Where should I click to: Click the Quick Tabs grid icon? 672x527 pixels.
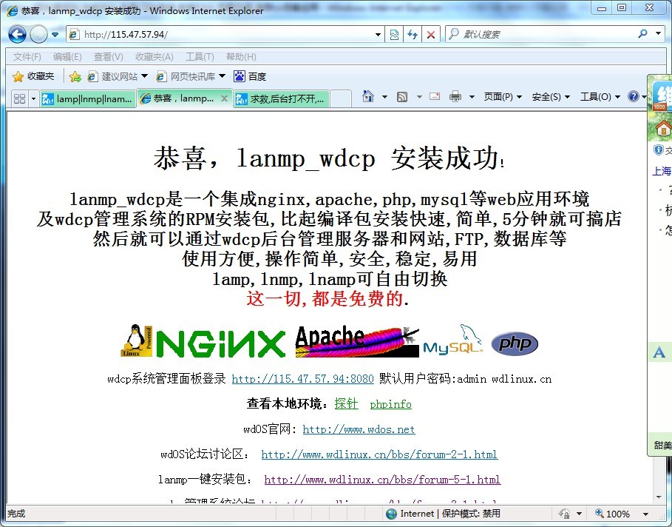[19, 98]
